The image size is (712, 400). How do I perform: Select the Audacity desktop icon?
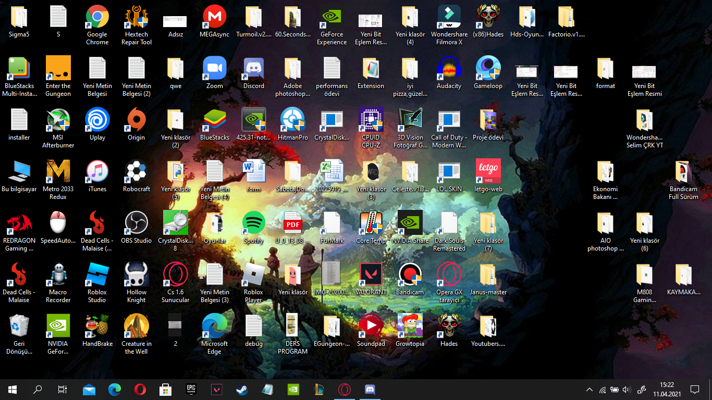pyautogui.click(x=449, y=73)
